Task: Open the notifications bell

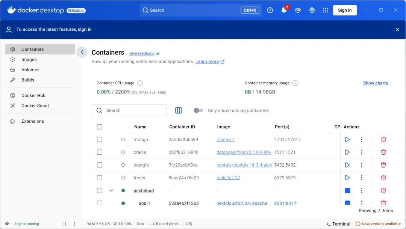Action: (x=284, y=11)
